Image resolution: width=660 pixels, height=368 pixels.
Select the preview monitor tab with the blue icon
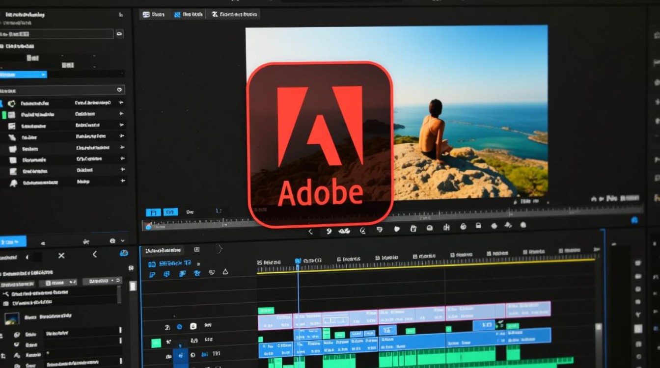pos(188,15)
